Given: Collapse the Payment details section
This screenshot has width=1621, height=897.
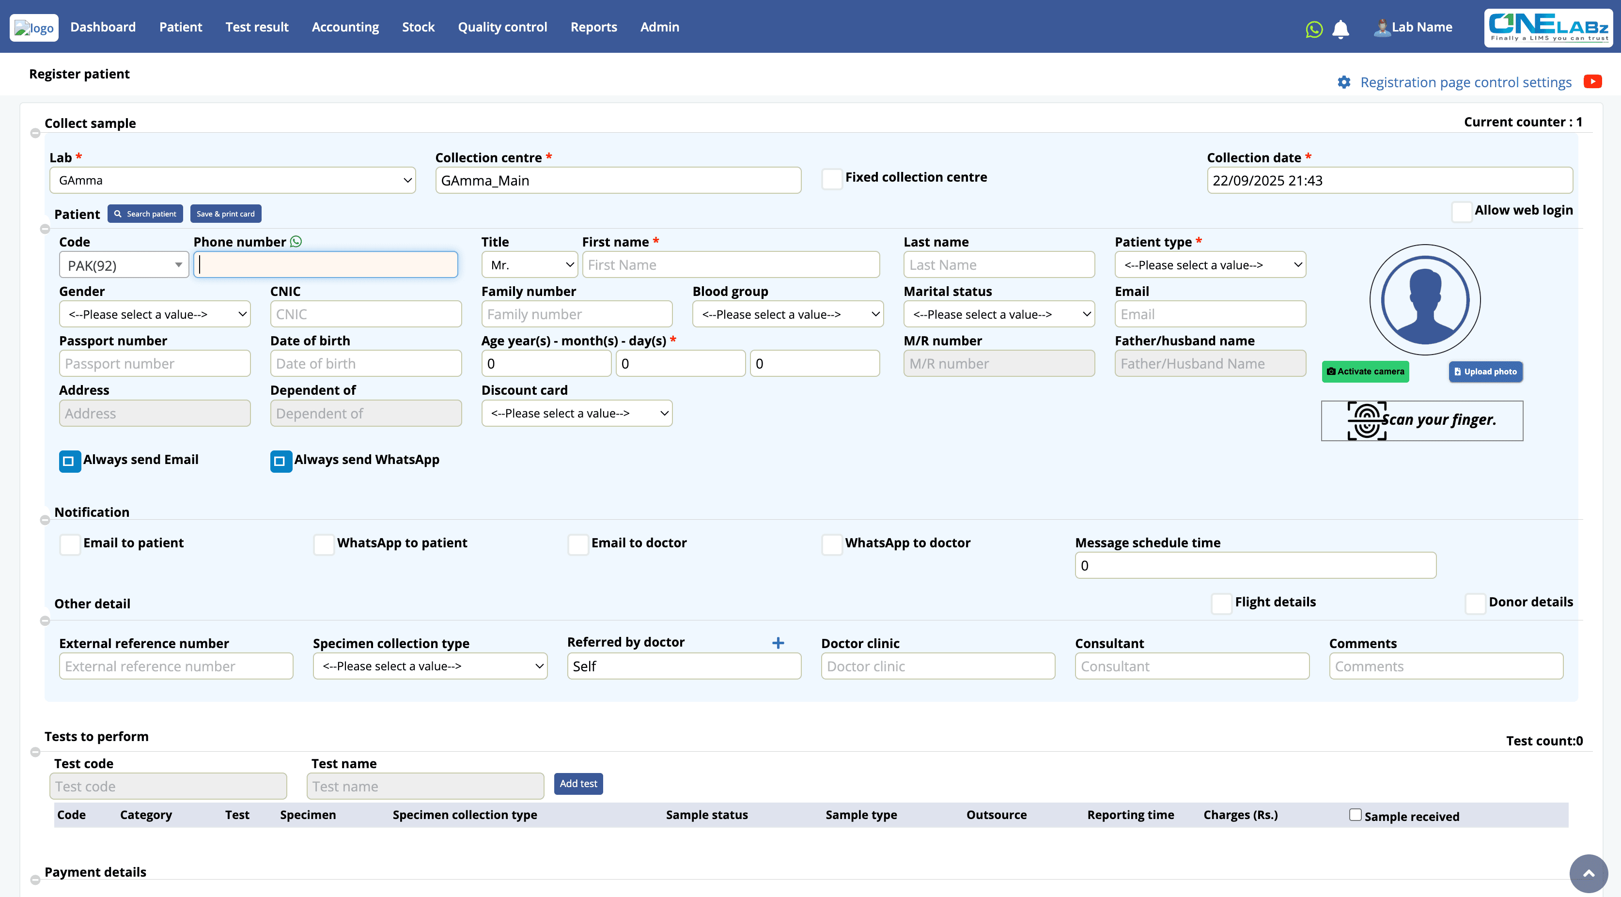Looking at the screenshot, I should point(35,880).
